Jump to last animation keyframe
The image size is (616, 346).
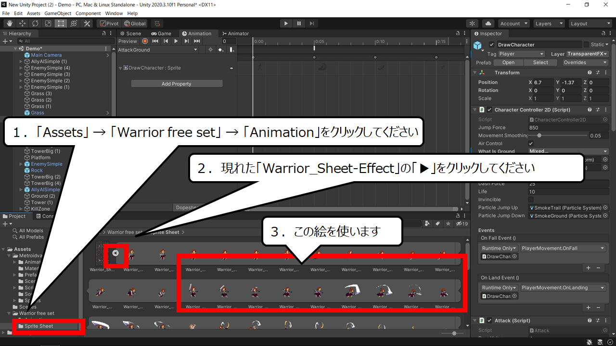tap(197, 41)
